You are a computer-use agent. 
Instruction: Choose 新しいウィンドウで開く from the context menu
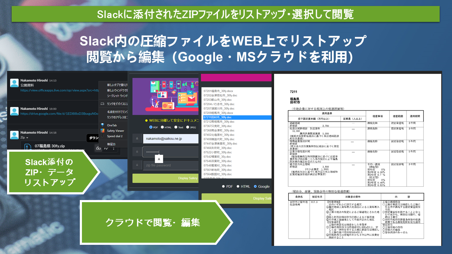click(x=117, y=90)
